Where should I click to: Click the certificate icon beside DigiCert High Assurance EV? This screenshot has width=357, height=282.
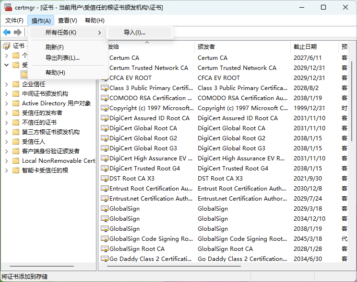point(105,158)
